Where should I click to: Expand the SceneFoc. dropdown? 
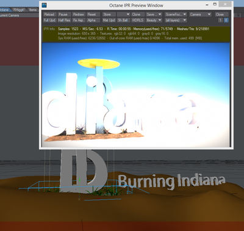tap(176, 15)
